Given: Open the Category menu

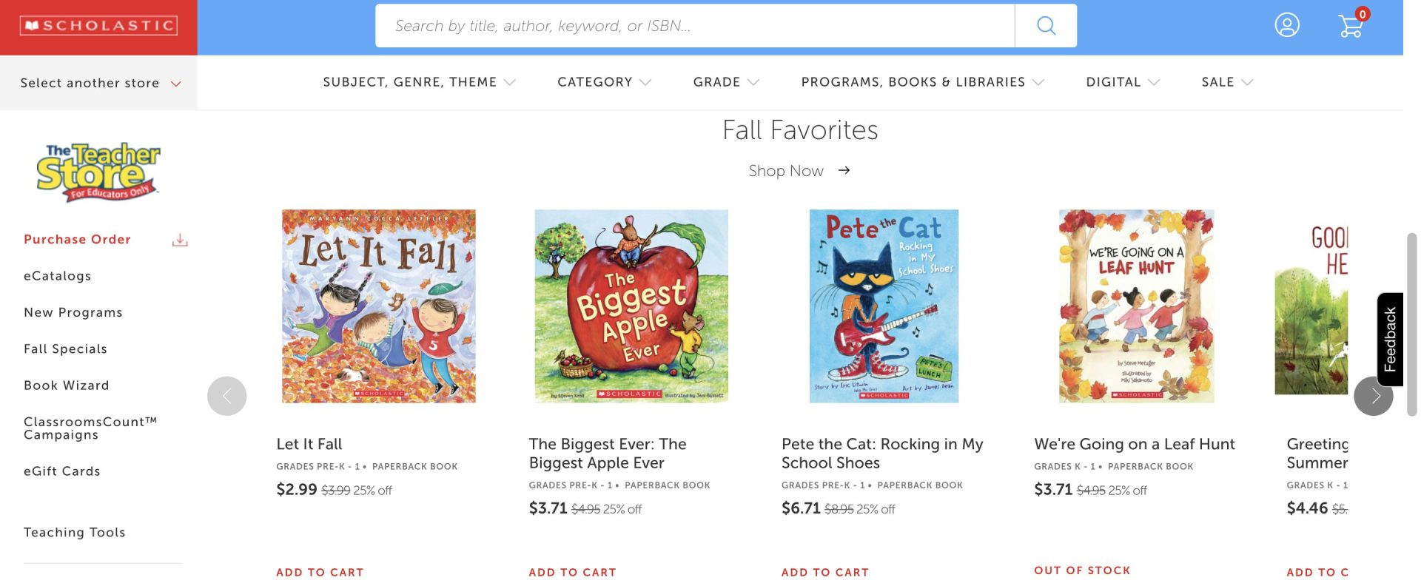Looking at the screenshot, I should [x=604, y=82].
